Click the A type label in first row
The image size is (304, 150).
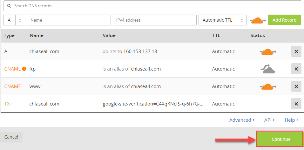click(6, 51)
